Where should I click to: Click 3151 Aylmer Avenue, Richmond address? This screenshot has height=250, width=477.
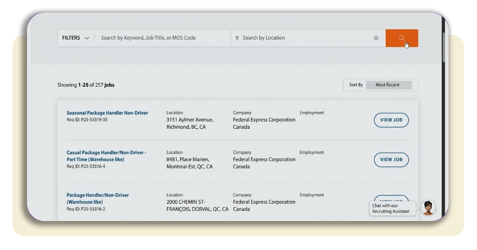[190, 123]
